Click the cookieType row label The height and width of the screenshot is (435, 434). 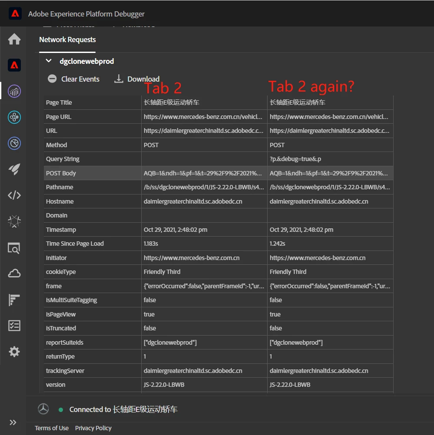pos(61,272)
